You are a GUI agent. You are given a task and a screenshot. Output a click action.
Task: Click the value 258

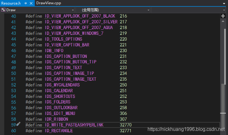tap(123, 108)
